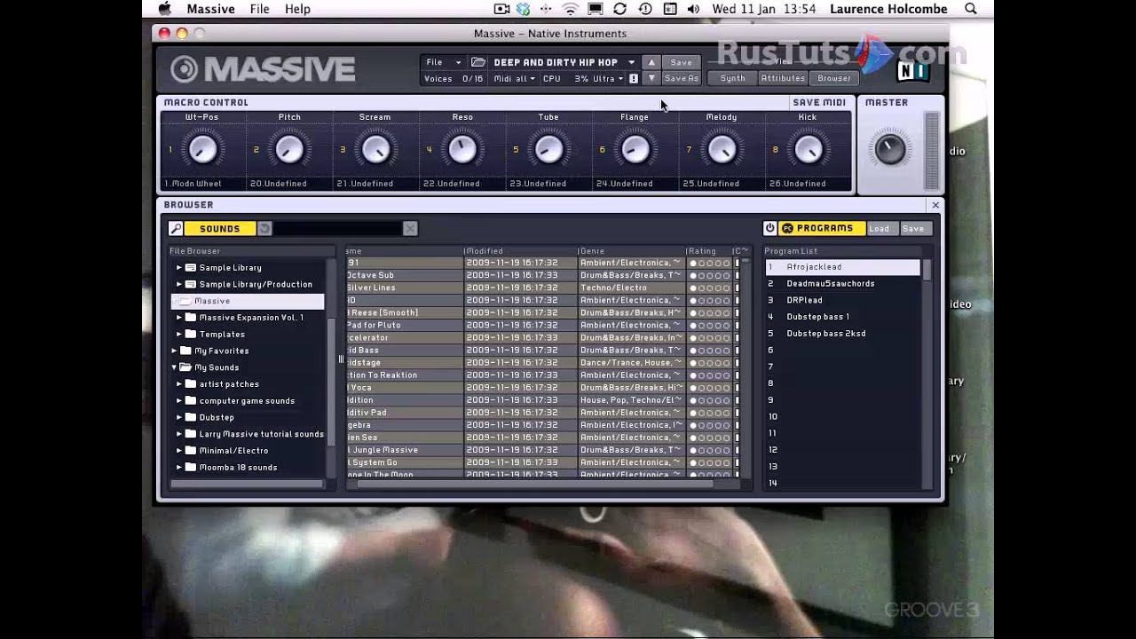
Task: Click the SOUNDS button in Browser
Action: pos(220,229)
